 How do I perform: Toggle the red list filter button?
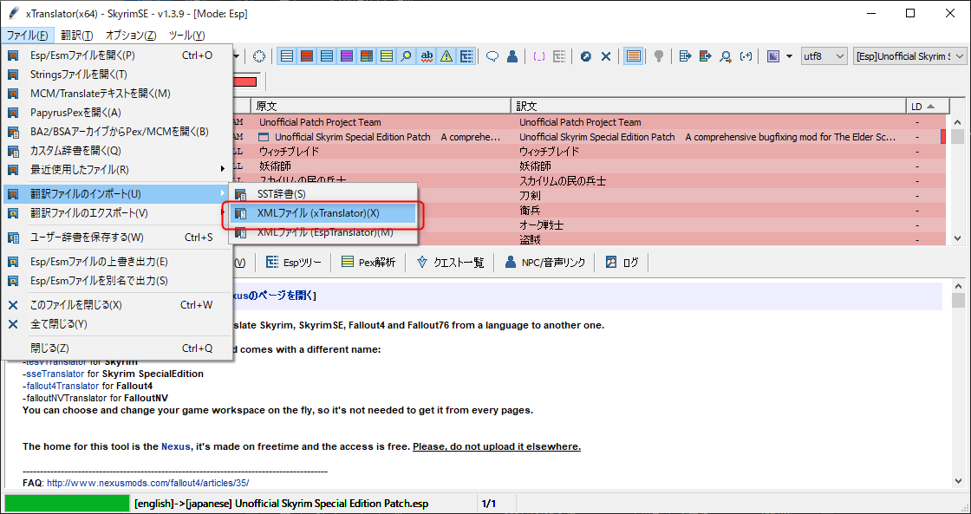click(x=307, y=56)
